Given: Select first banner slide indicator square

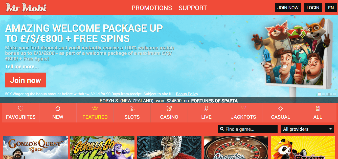Looking at the screenshot, I should 320,94.
